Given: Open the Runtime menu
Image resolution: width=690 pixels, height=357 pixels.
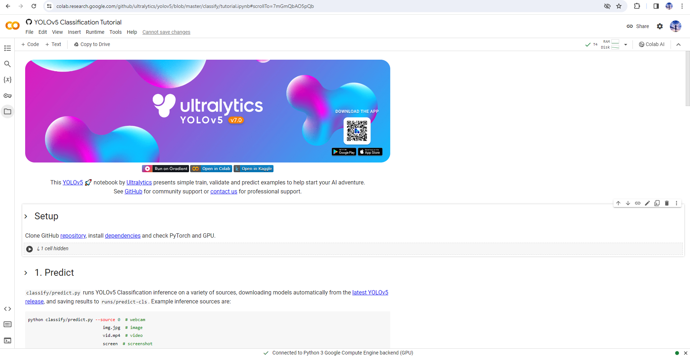Looking at the screenshot, I should (95, 32).
